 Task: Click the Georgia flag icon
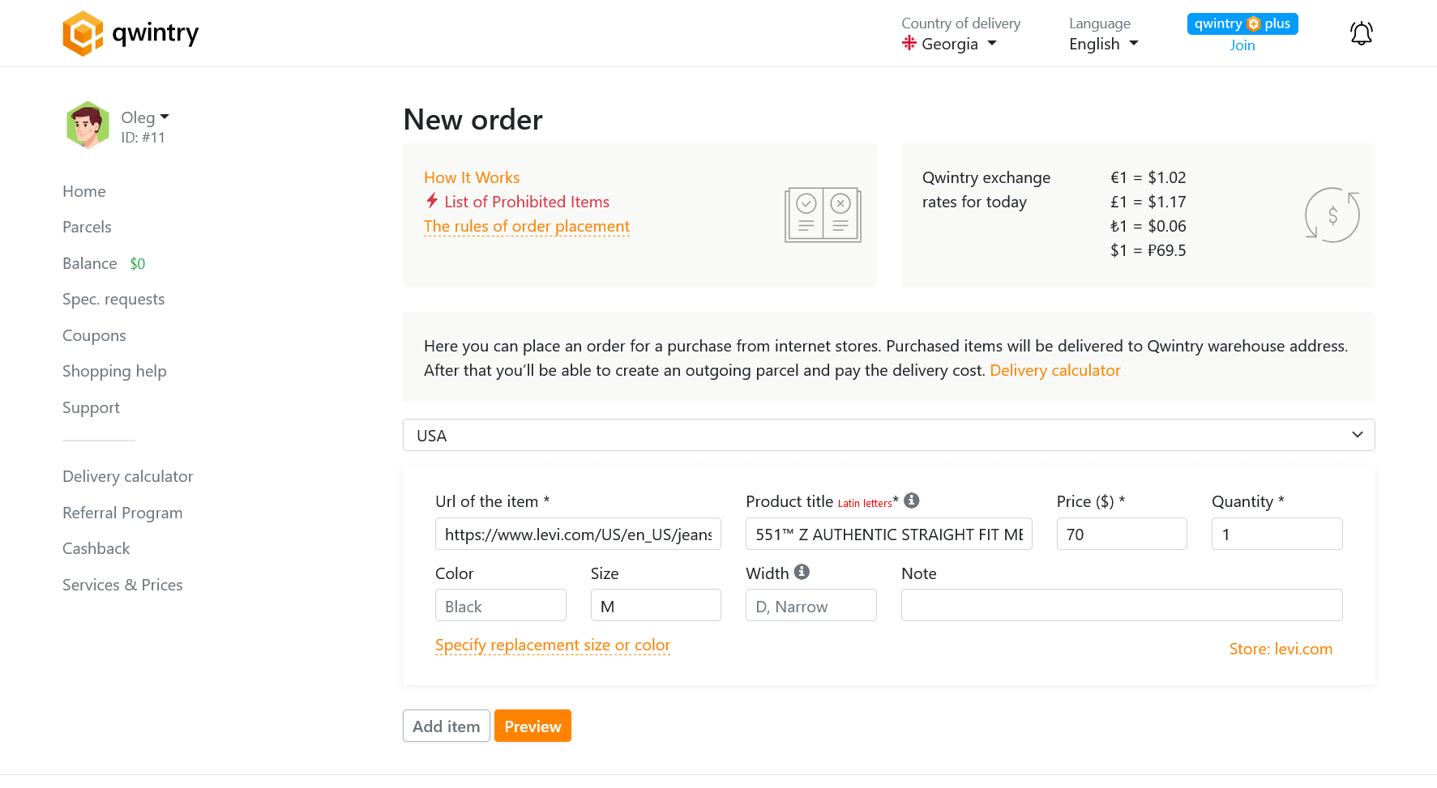tap(909, 44)
